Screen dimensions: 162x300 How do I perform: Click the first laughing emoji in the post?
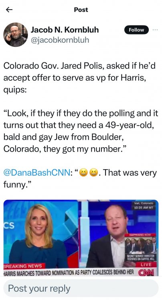coord(83,173)
